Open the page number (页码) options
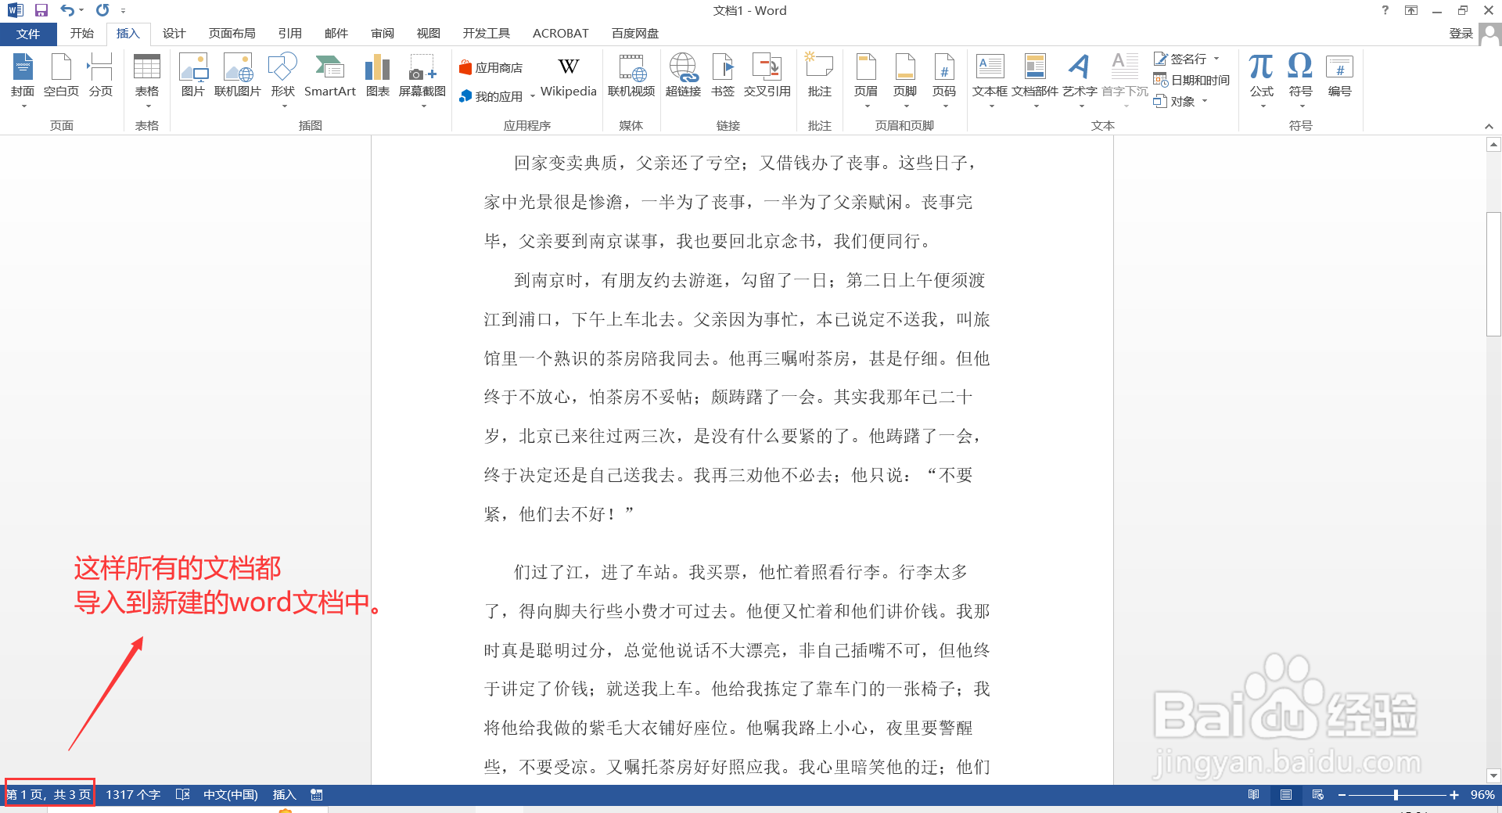The height and width of the screenshot is (813, 1502). (944, 78)
